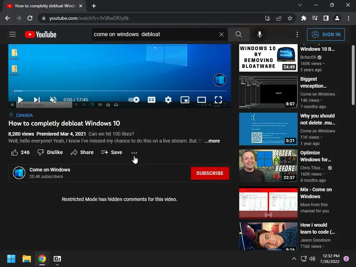Image resolution: width=356 pixels, height=267 pixels.
Task: Subscribe to Come on Windows
Action: pos(210,173)
